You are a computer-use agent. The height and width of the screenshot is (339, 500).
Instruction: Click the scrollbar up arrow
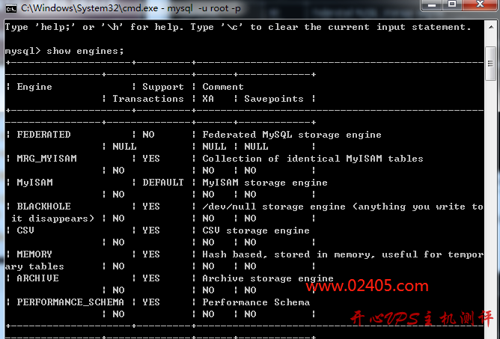tap(491, 27)
